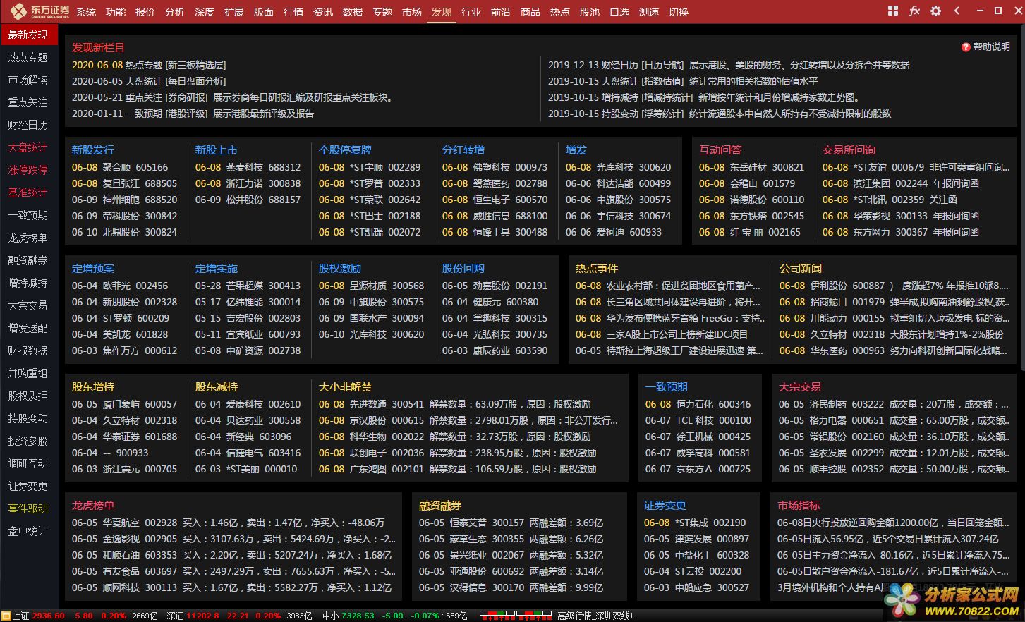Open the 系统 menu
This screenshot has height=622, width=1025.
(x=86, y=12)
